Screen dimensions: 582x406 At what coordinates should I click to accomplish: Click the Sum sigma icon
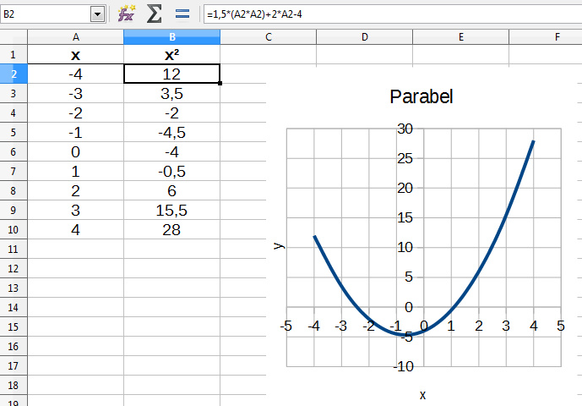click(x=154, y=14)
